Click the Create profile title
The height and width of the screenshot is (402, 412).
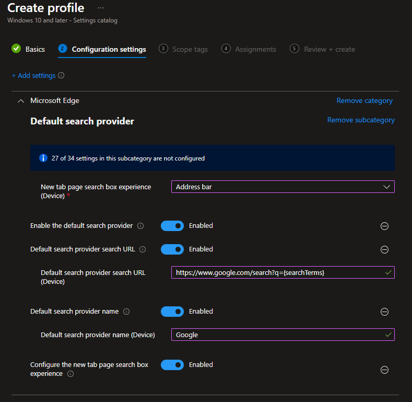coord(46,8)
